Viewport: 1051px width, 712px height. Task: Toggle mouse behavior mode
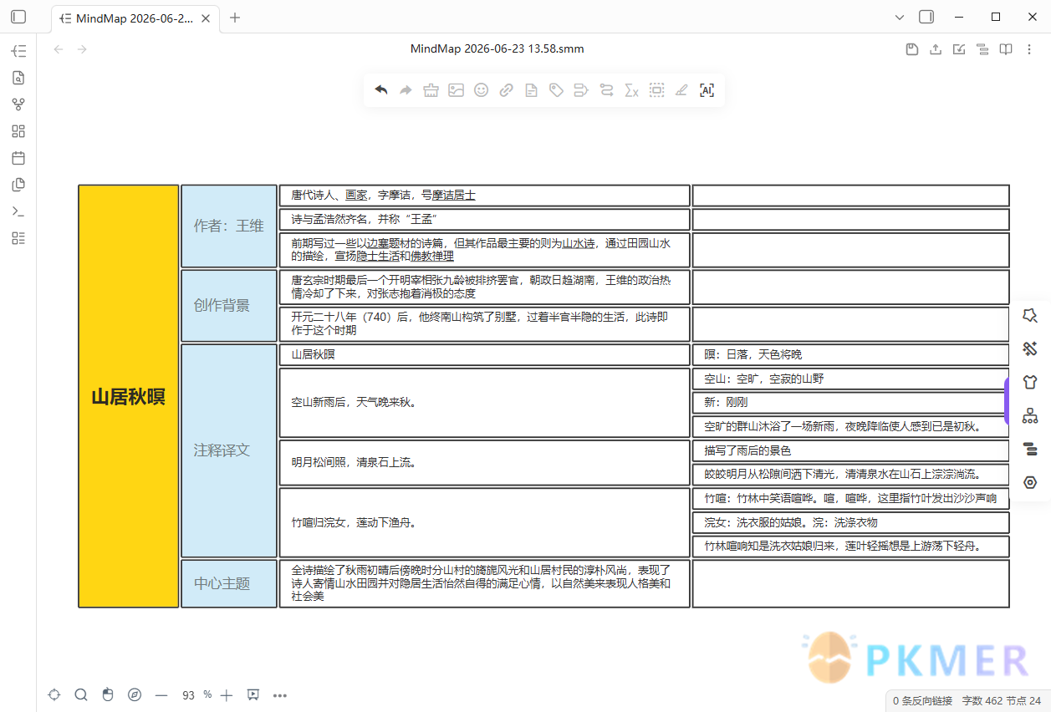[107, 694]
